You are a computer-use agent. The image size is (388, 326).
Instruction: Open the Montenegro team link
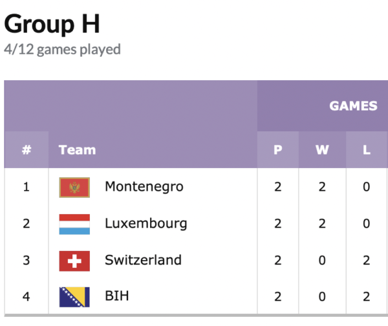pyautogui.click(x=144, y=187)
